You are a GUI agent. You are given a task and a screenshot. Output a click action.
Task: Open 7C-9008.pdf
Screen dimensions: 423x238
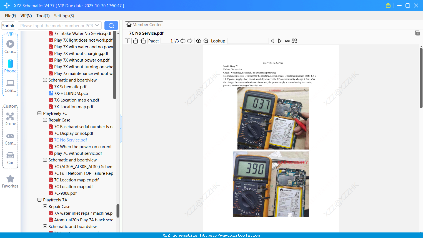(x=63, y=193)
